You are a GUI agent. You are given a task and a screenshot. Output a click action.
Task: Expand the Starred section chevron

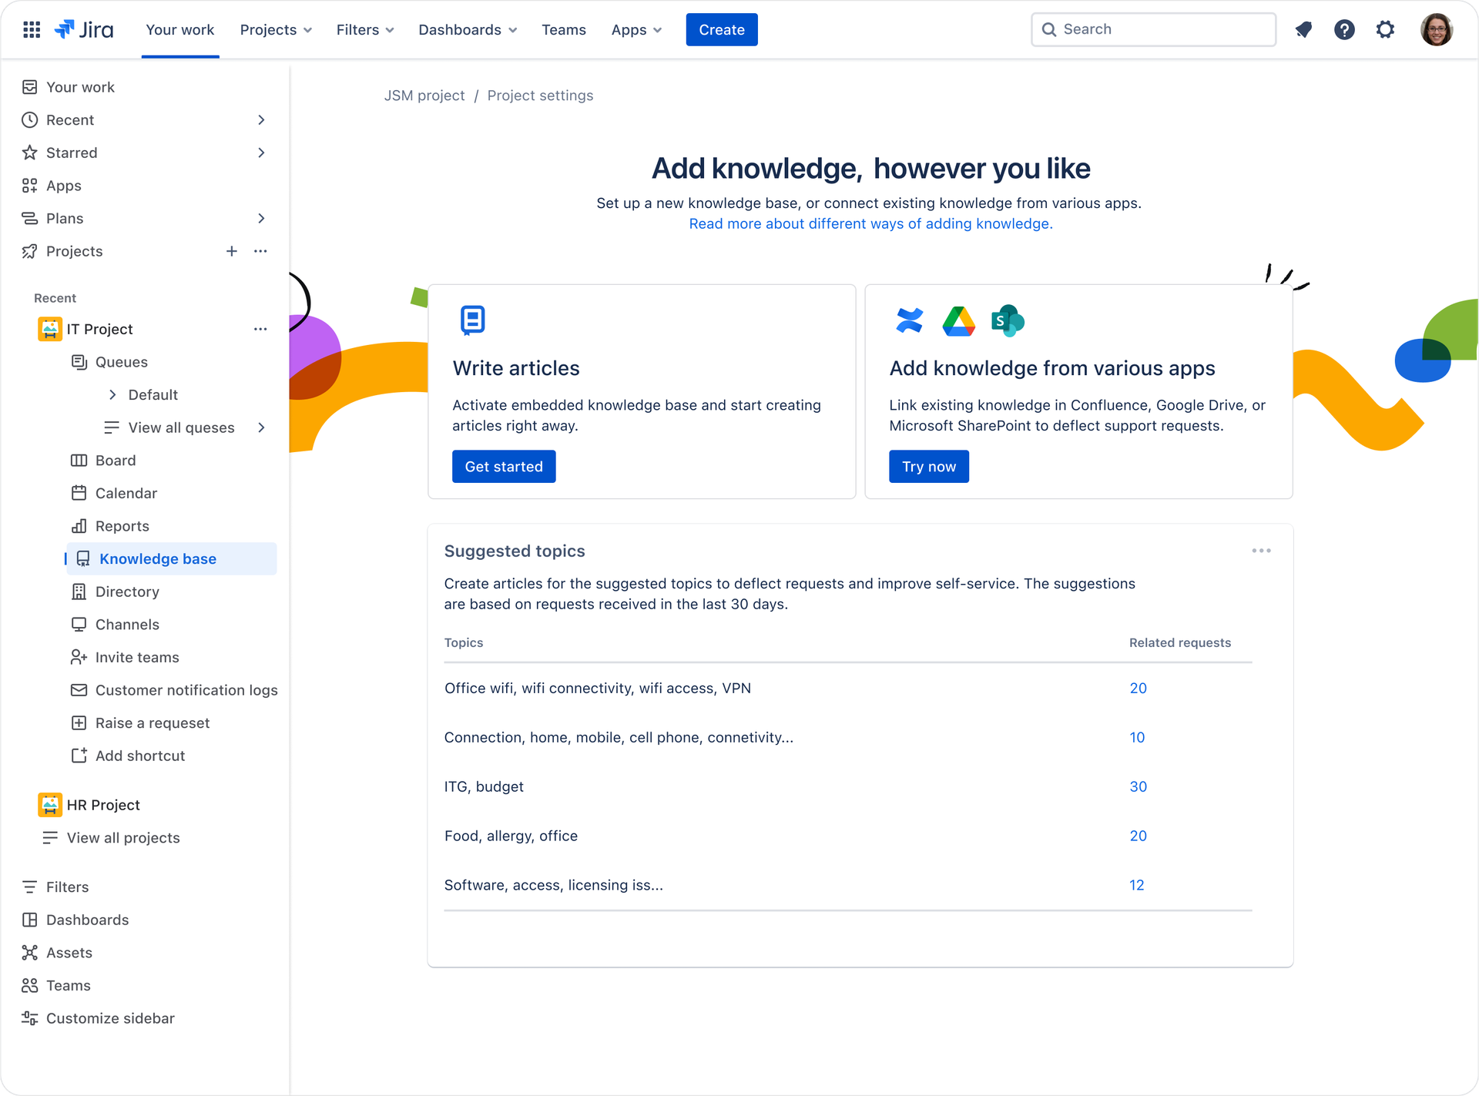[x=261, y=153]
